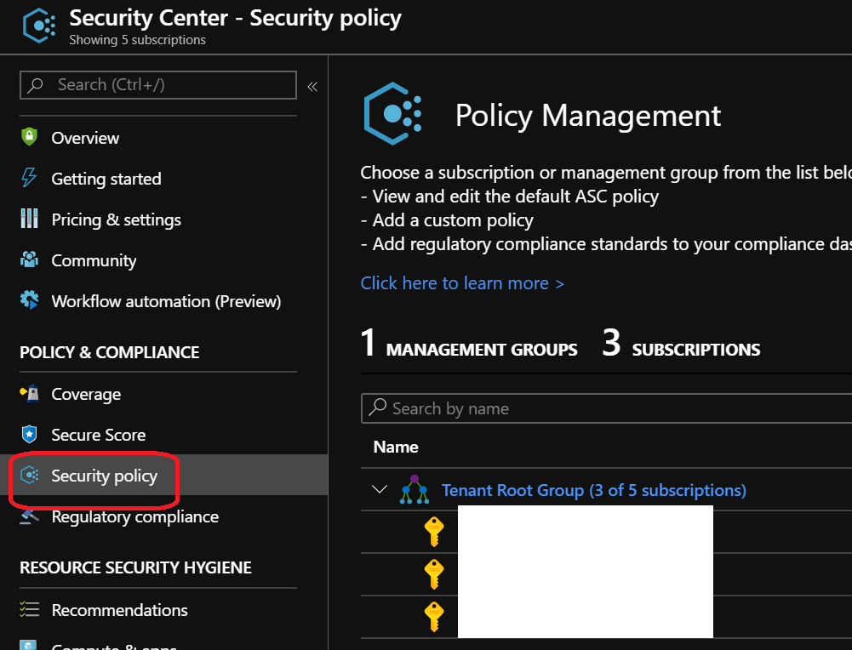Sort by the Name column header
Viewport: 852px width, 650px height.
pos(396,447)
